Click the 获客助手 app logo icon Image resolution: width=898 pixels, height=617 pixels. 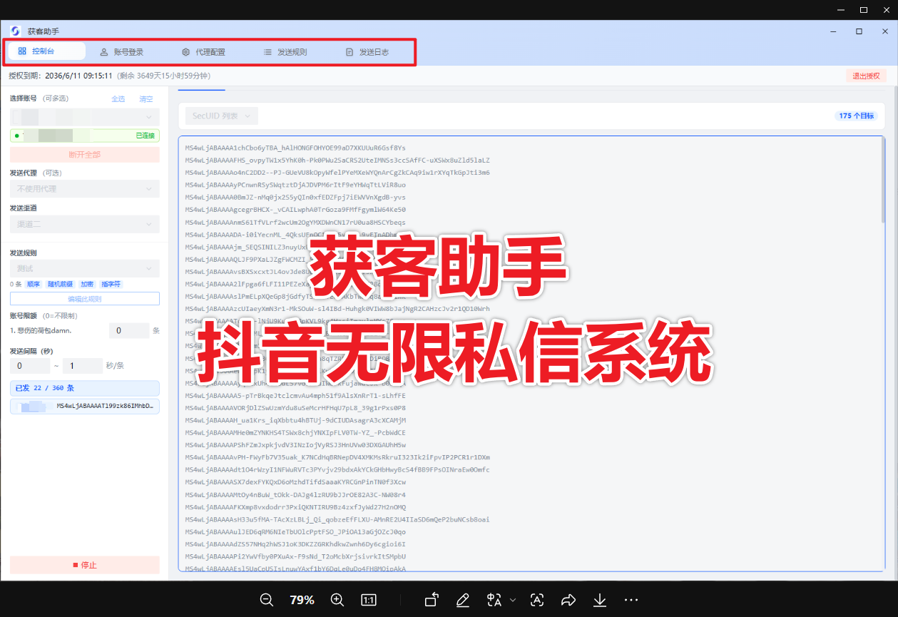pyautogui.click(x=16, y=31)
